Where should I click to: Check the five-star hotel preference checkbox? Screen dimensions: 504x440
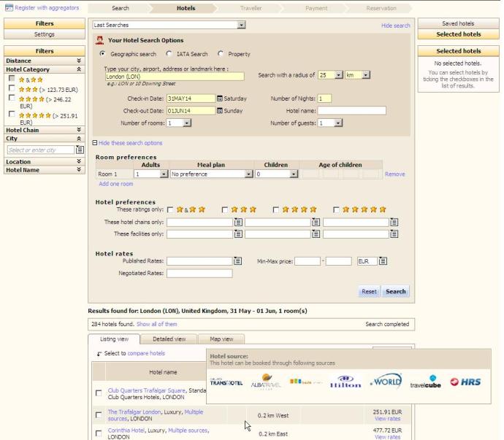(337, 209)
